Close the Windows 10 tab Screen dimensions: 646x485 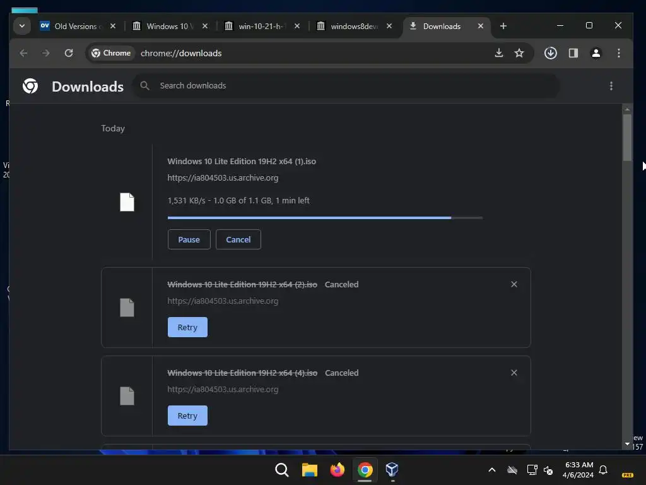205,26
